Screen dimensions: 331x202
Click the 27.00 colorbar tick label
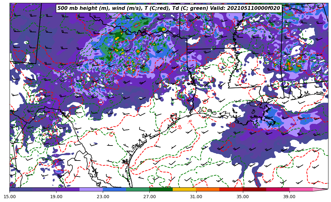click(x=149, y=197)
